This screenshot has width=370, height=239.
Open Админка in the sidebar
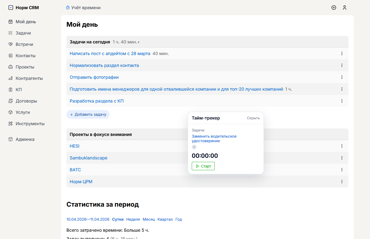25,139
